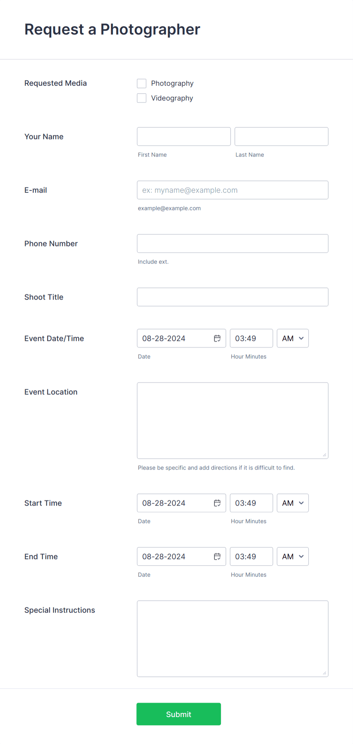Click the Shoot Title text field
The width and height of the screenshot is (353, 744).
(232, 297)
